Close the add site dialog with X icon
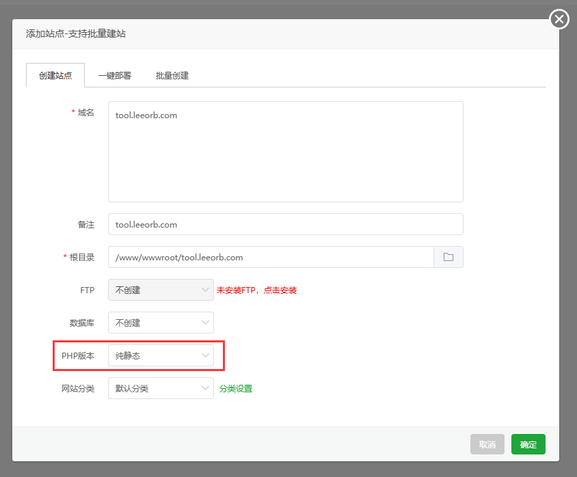The image size is (577, 477). point(559,19)
